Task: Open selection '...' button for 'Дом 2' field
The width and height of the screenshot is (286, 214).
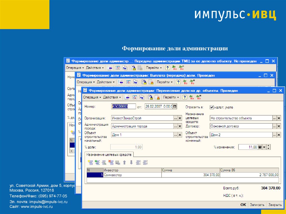Action: 275,135
